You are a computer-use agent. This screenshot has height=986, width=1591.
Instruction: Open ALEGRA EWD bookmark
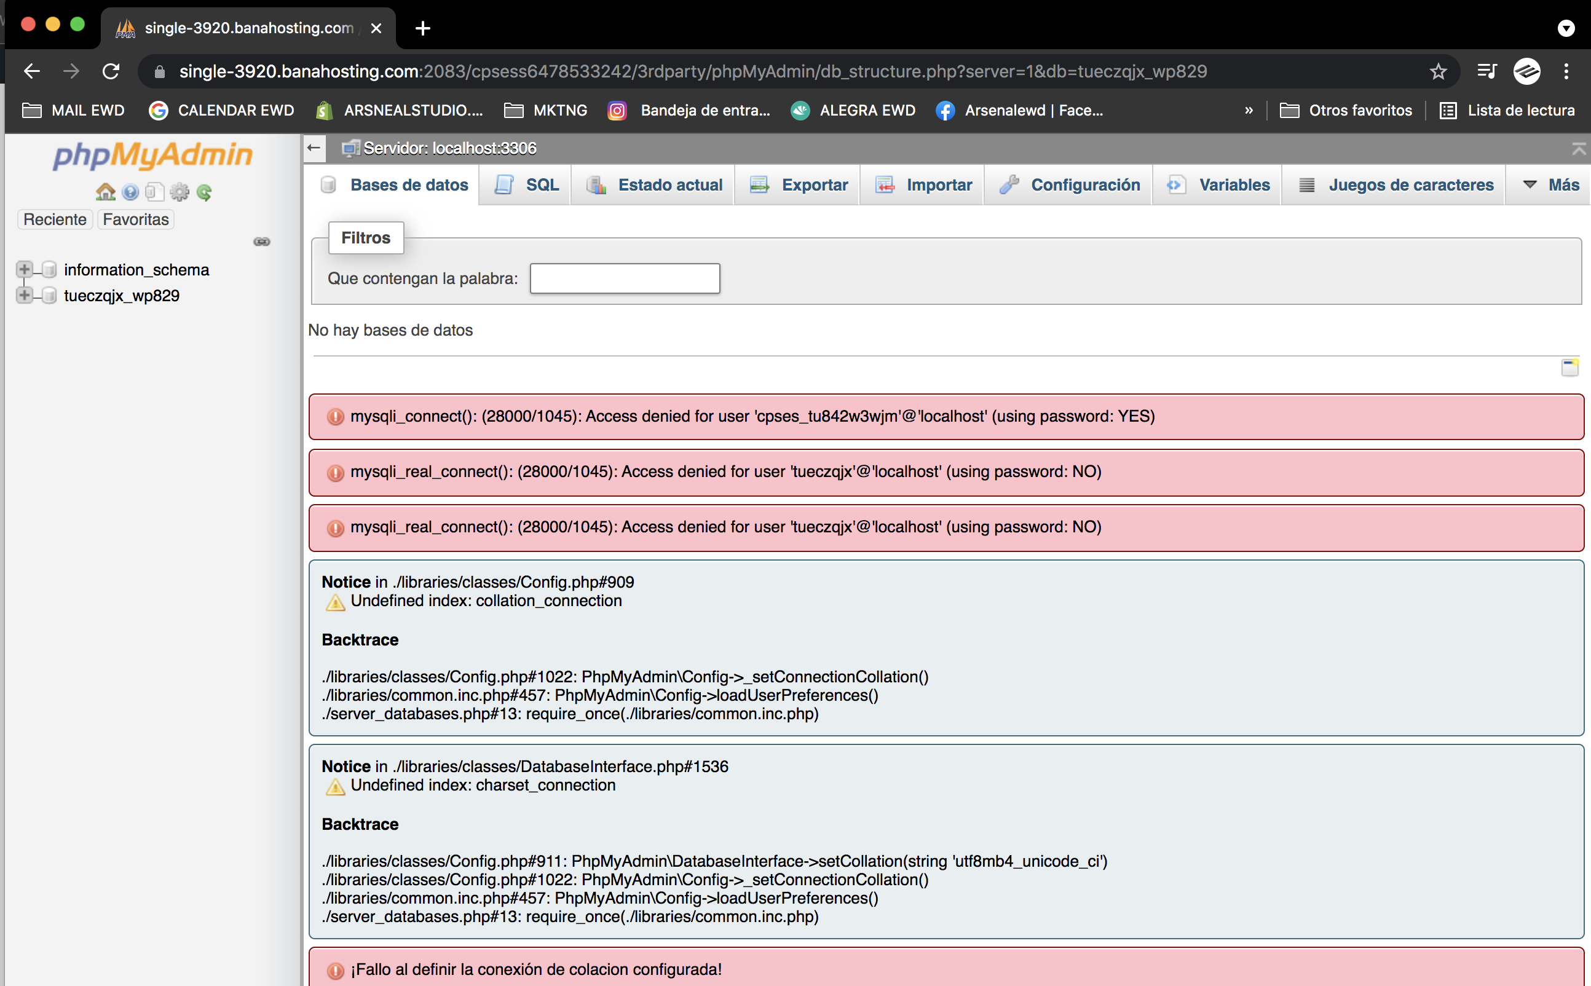(x=853, y=110)
